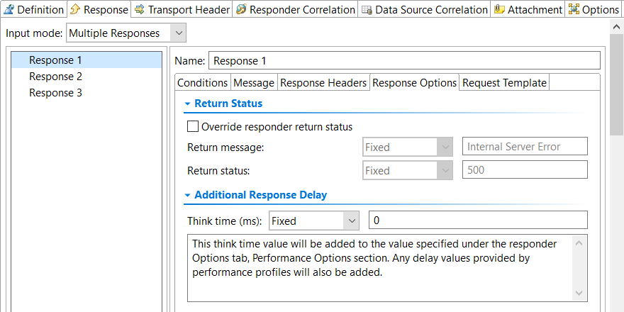Click the Attachment tab icon
The image size is (624, 312).
[x=499, y=9]
